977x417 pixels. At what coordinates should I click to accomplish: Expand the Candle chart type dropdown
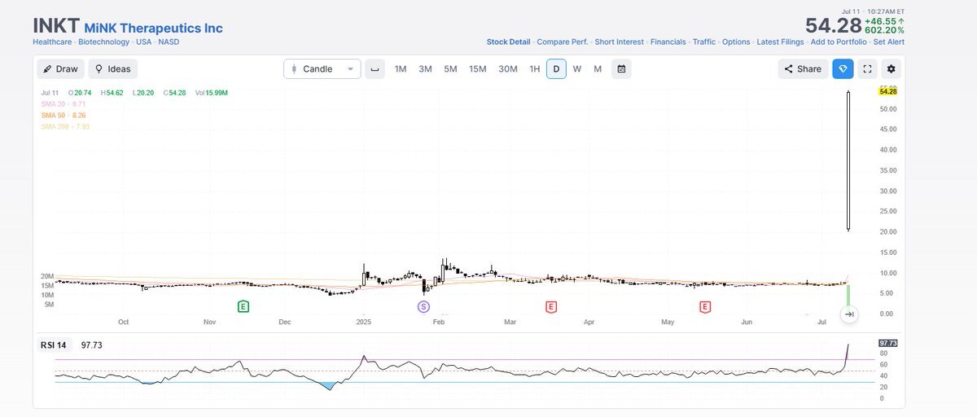click(x=322, y=69)
